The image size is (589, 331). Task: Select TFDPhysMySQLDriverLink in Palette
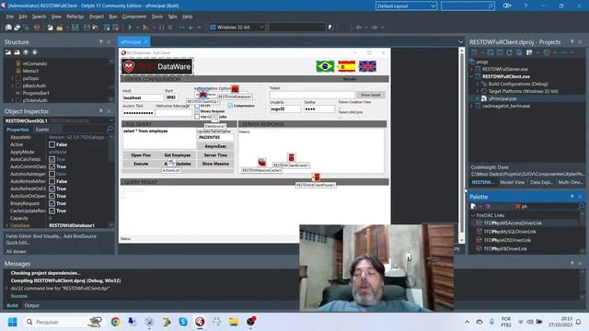(509, 232)
